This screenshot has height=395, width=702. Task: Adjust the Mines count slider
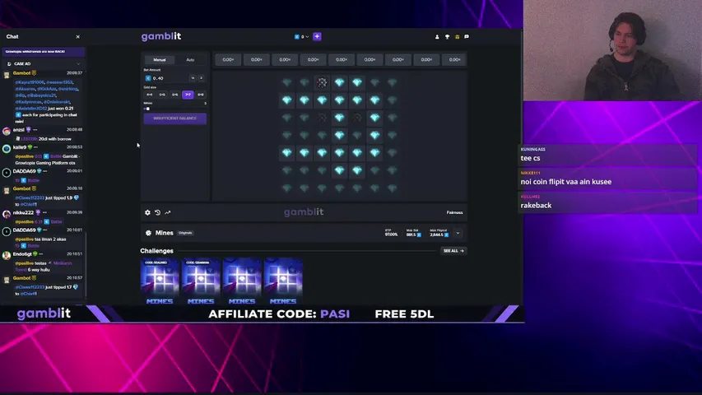coord(175,109)
